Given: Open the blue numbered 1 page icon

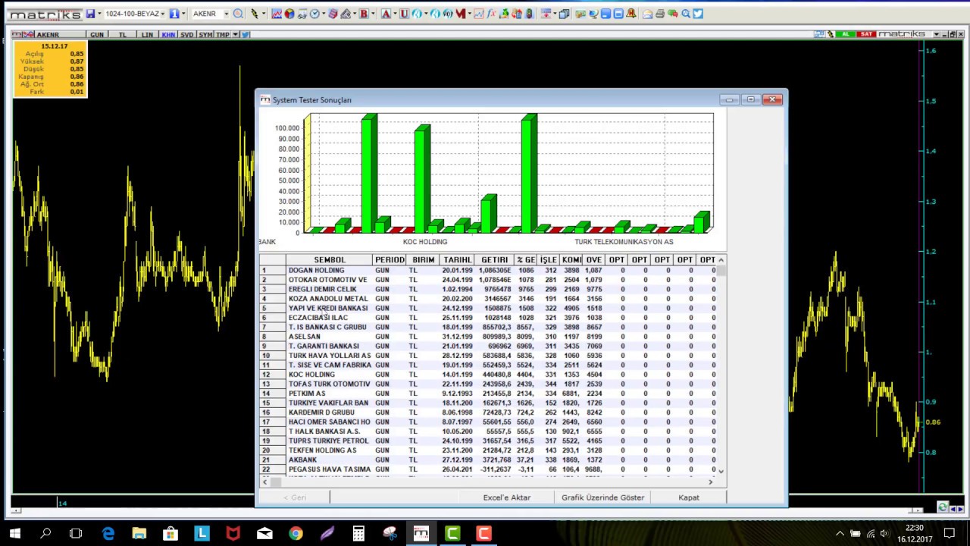Looking at the screenshot, I should (174, 14).
